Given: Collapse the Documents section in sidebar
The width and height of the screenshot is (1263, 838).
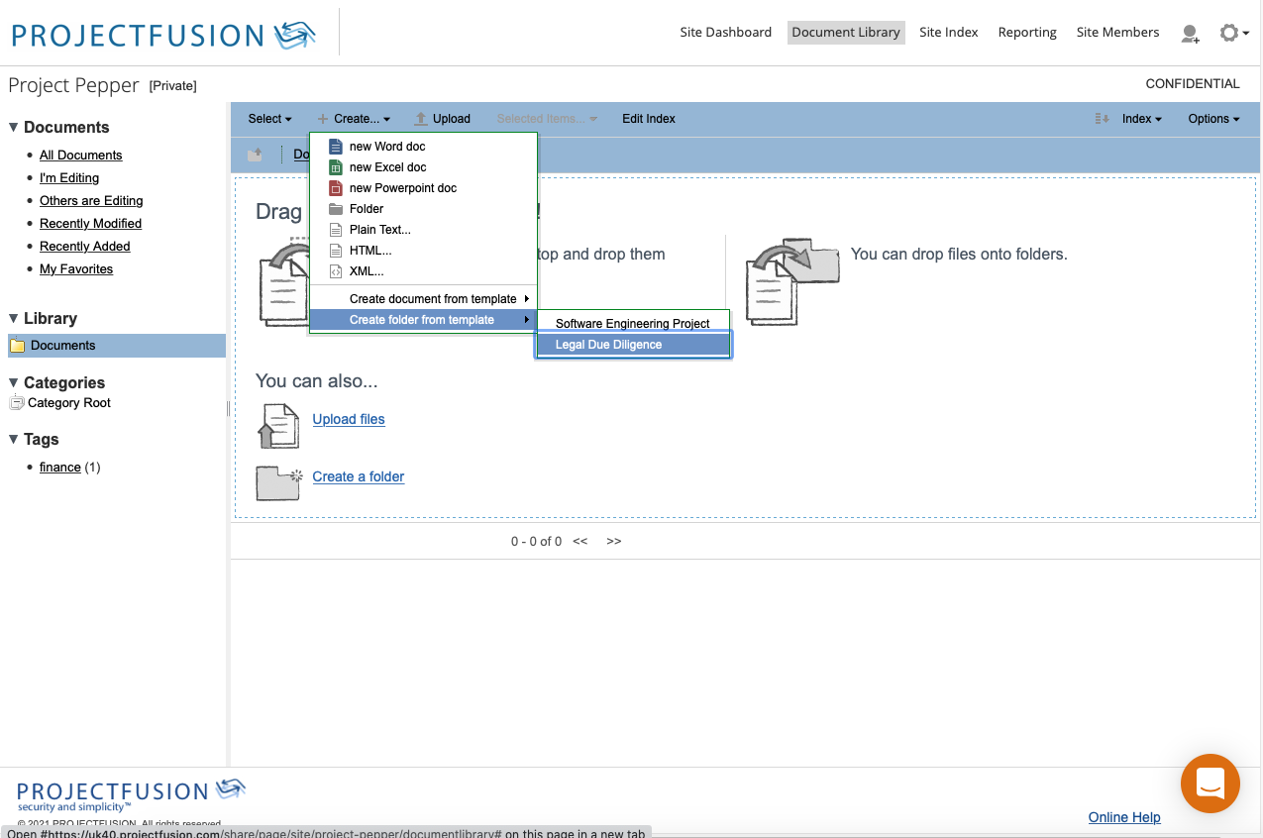Looking at the screenshot, I should (14, 127).
